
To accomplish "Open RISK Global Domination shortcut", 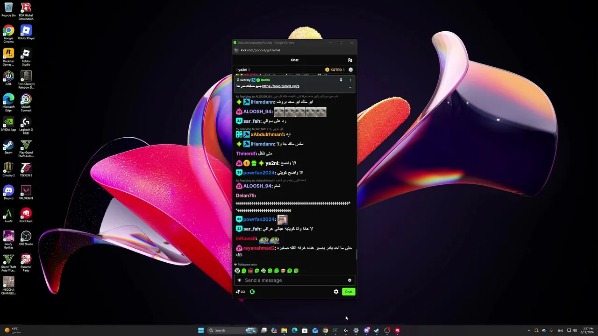I will pos(26,11).
